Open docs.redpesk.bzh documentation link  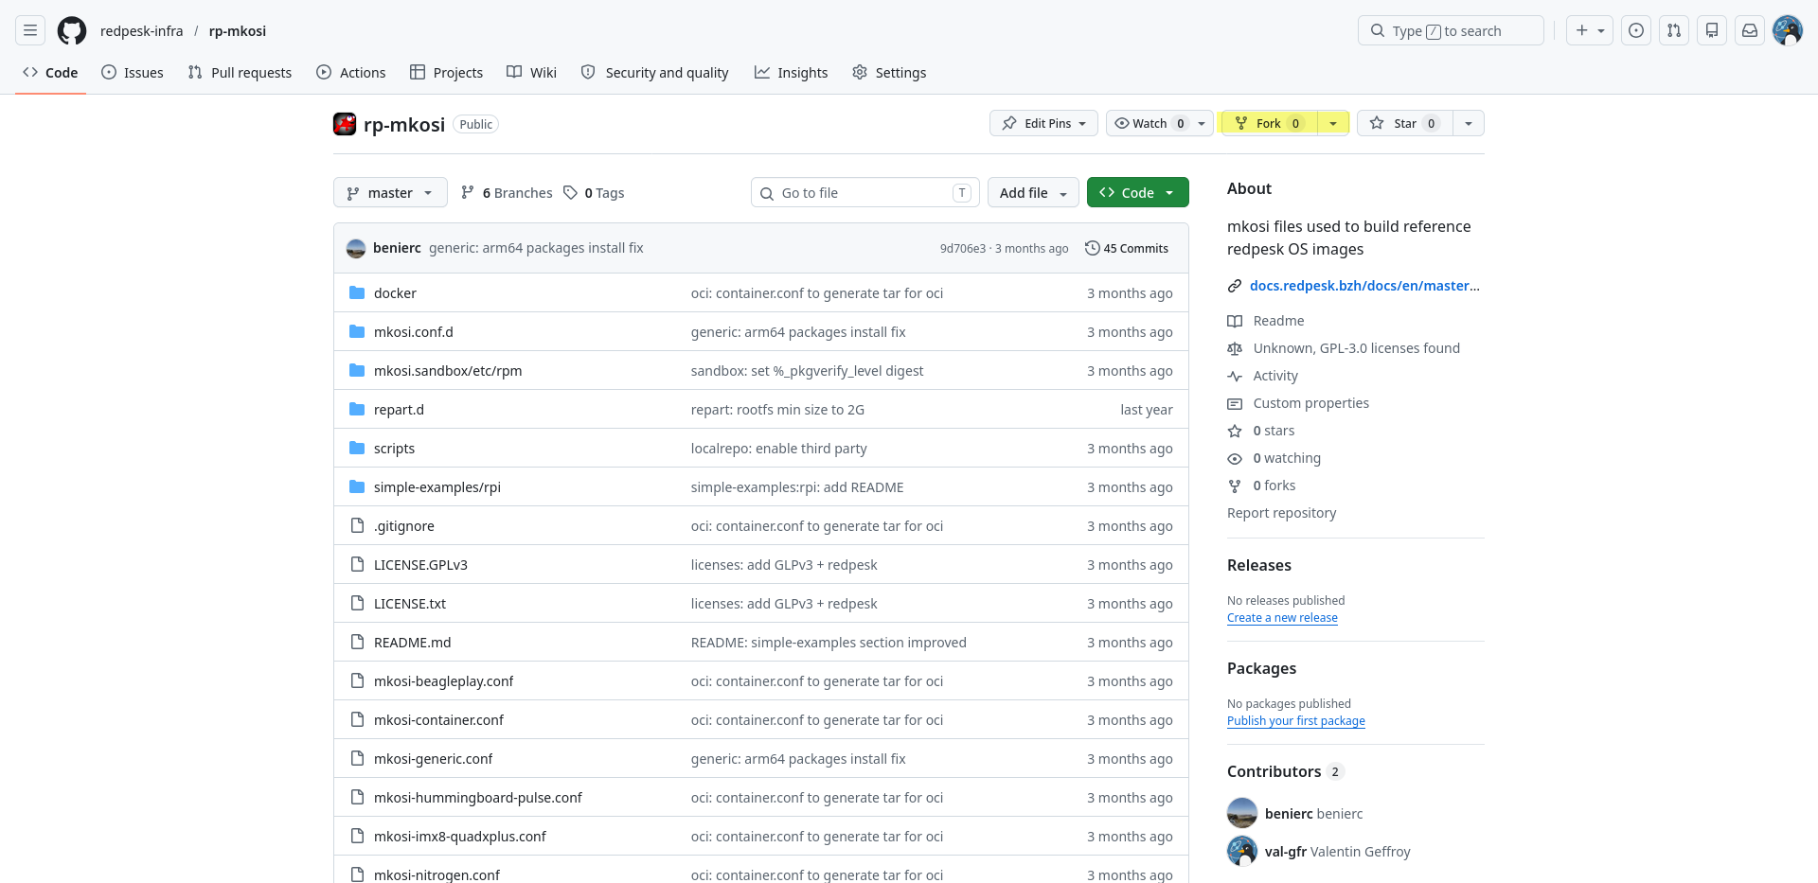pos(1364,286)
